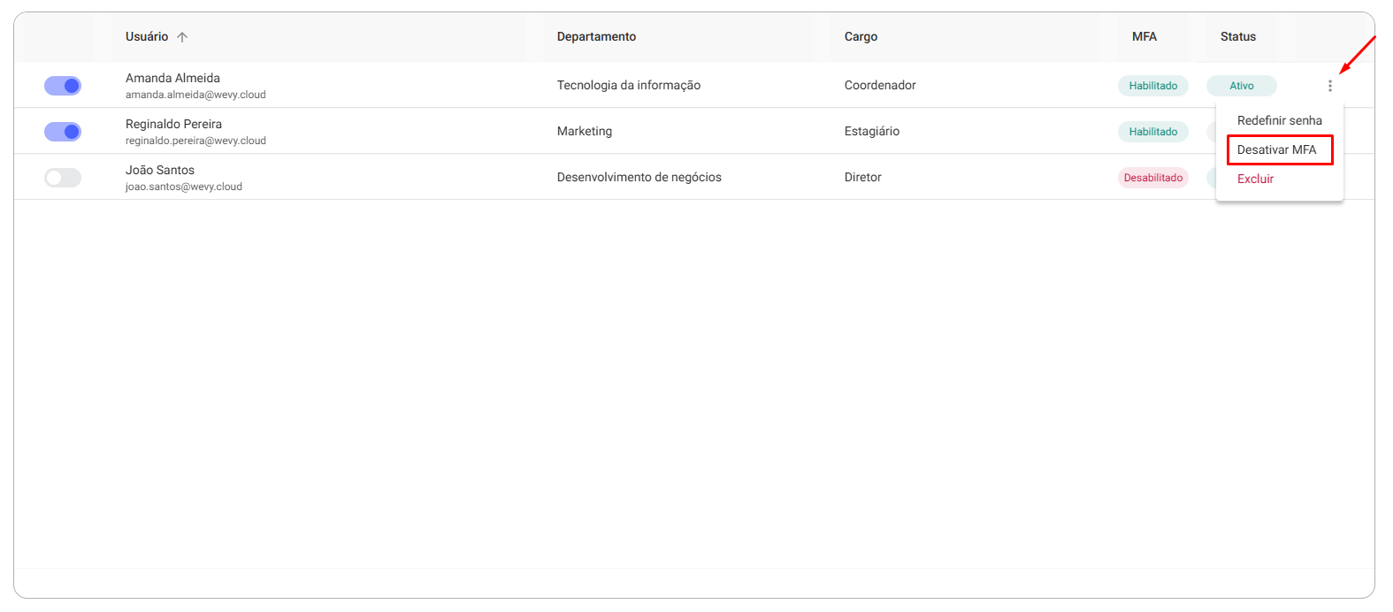Image resolution: width=1393 pixels, height=612 pixels.
Task: Disable Reginaldo Pereira's user switch
Action: click(63, 132)
